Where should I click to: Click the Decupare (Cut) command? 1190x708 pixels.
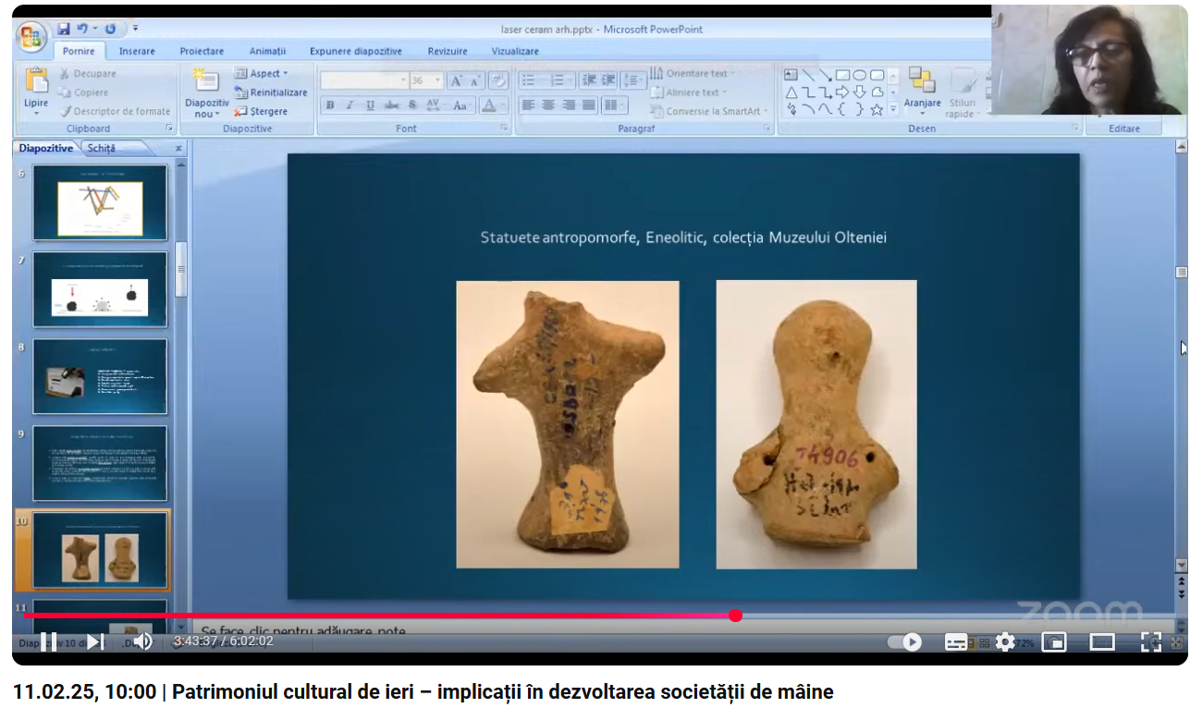[x=89, y=74]
